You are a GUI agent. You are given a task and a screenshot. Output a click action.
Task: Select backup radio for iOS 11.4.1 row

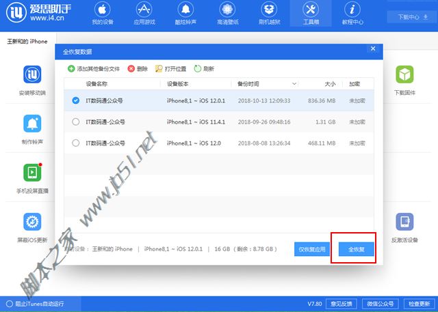(75, 122)
